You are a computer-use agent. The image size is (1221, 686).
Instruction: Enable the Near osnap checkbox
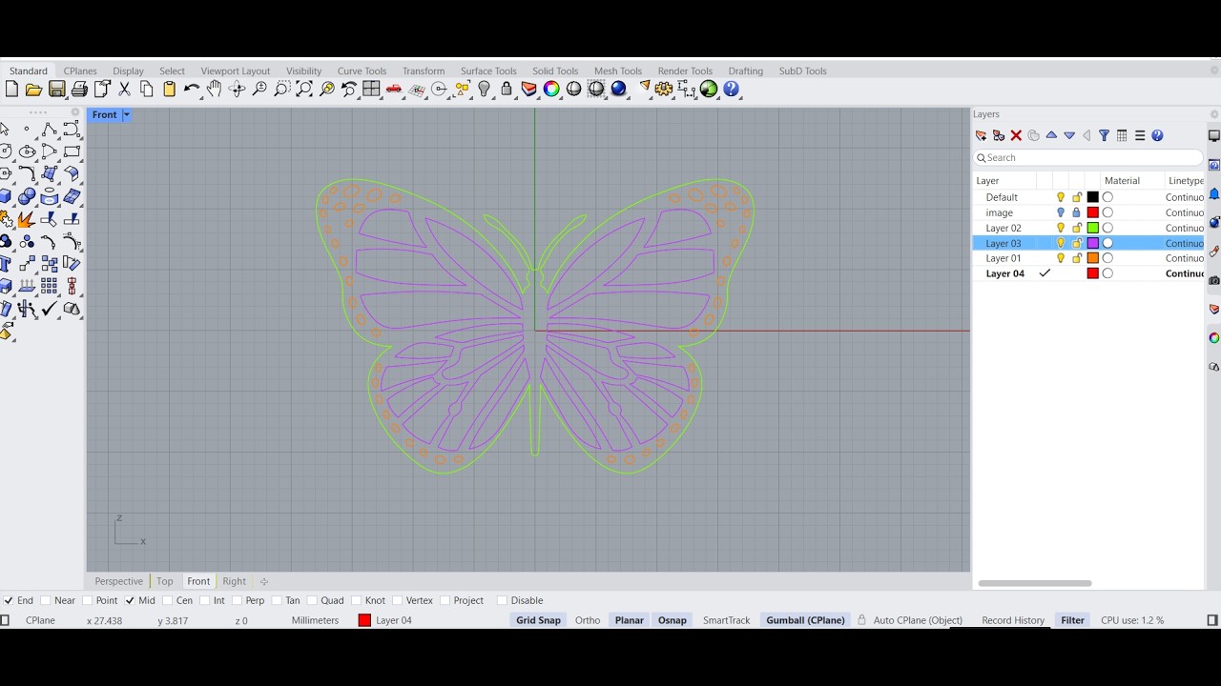point(46,601)
